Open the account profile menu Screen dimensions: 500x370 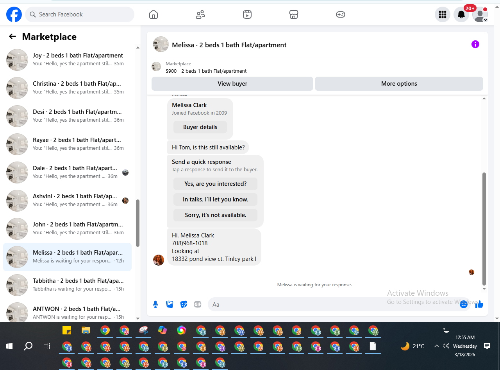click(x=480, y=14)
